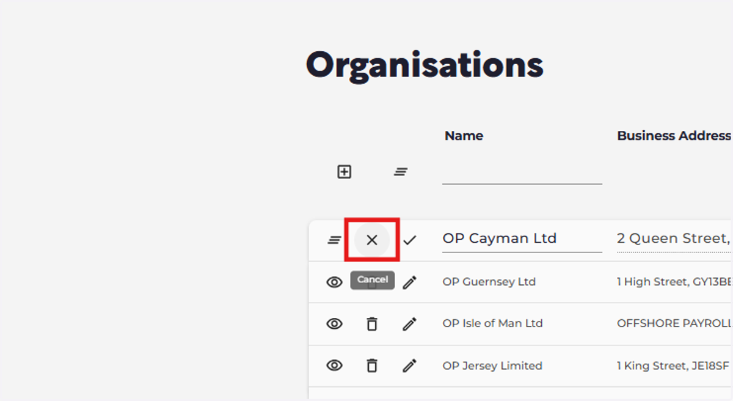Click the Name column header
Screen dimensions: 733x401
tap(464, 136)
